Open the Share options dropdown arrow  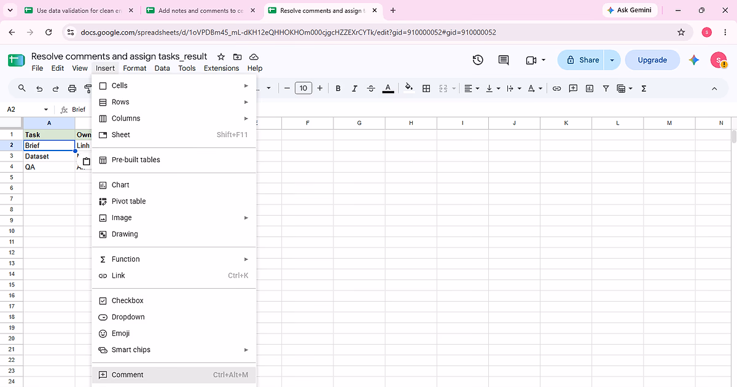(x=612, y=60)
